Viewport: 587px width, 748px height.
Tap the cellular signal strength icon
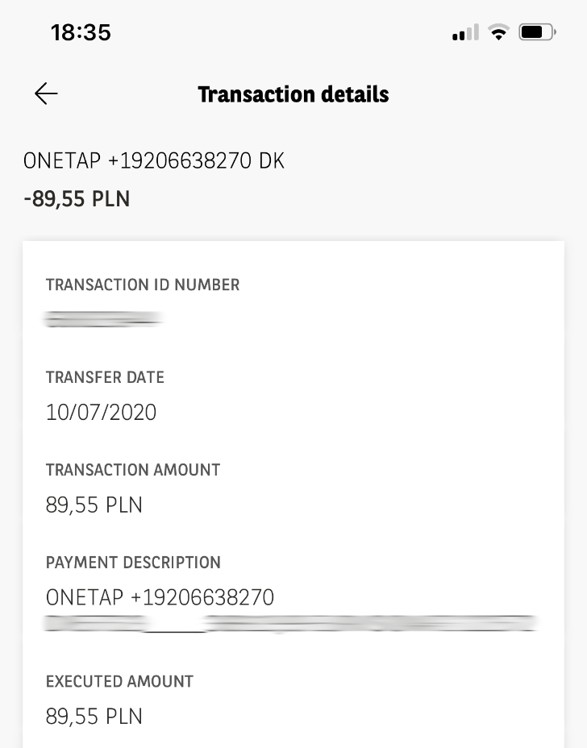pos(465,33)
